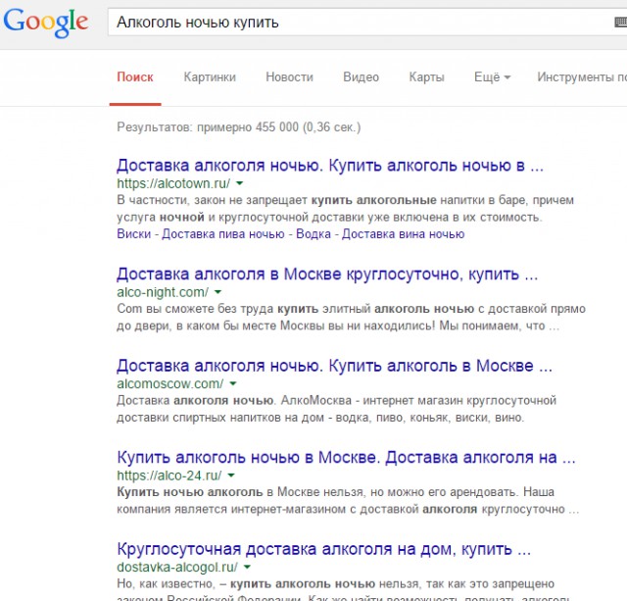Click the dostavka-alcogol.ru/ URL text
This screenshot has height=601, width=627.
(177, 567)
